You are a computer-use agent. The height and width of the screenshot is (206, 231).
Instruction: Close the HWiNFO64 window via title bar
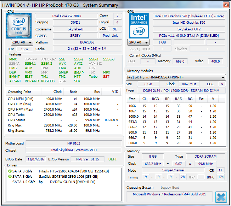(x=226, y=5)
